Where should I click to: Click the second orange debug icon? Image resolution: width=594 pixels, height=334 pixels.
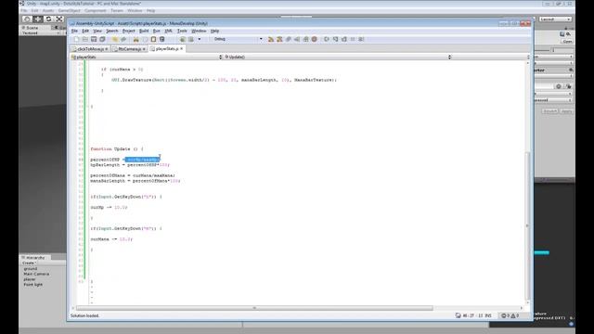pos(279,39)
